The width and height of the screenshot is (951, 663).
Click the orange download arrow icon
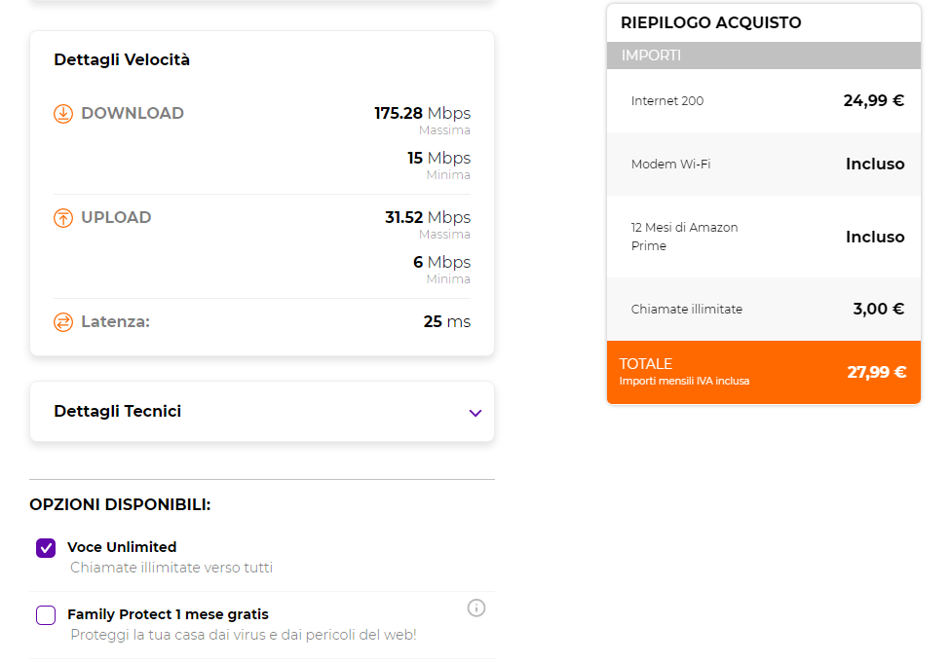pos(63,113)
